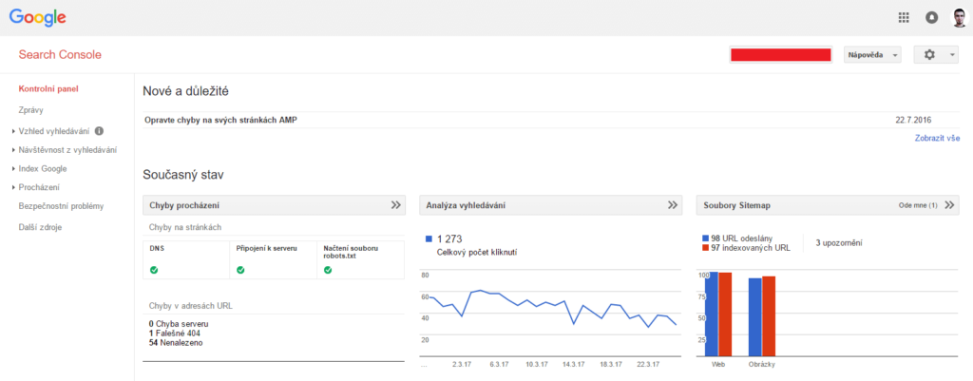Click red indexovaných URL legend swatch
This screenshot has width=973, height=381.
pos(706,248)
